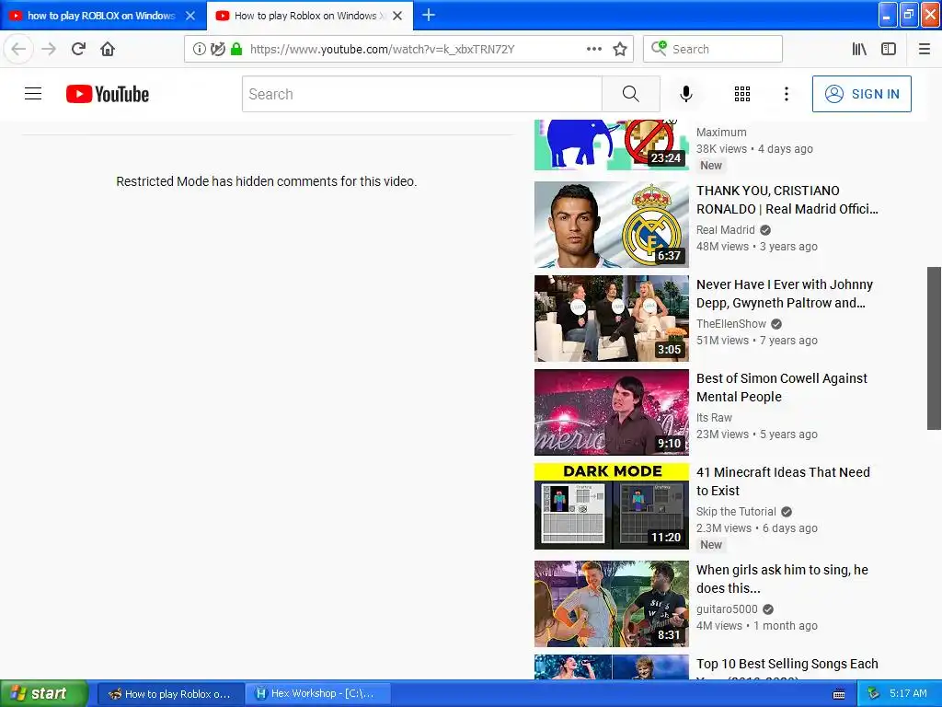Open 'Best of Simon Cowell Against Mental People'
Image resolution: width=942 pixels, height=707 pixels.
coord(782,388)
